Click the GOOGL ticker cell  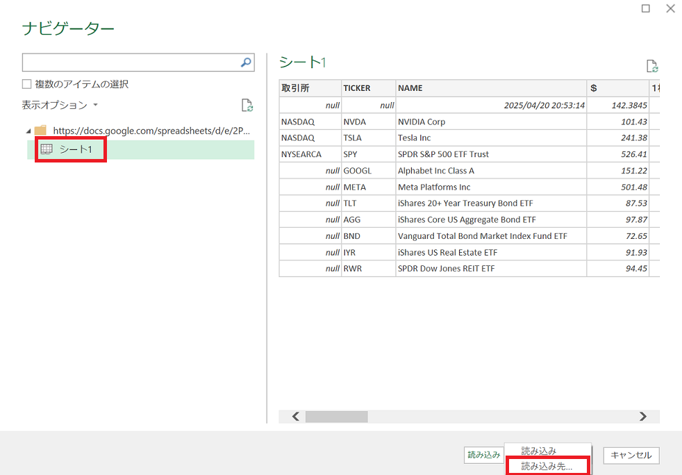[x=368, y=171]
